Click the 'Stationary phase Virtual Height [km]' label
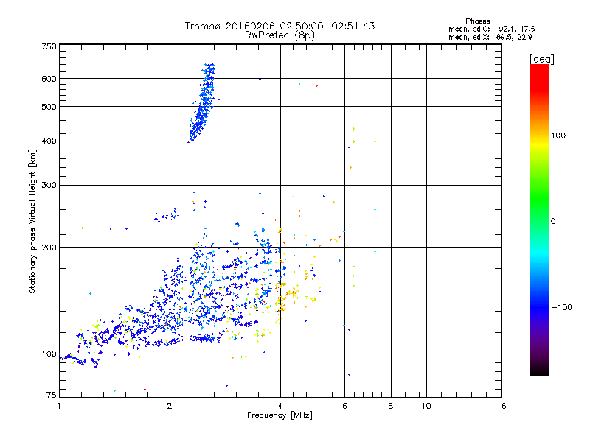The image size is (590, 442). click(32, 221)
